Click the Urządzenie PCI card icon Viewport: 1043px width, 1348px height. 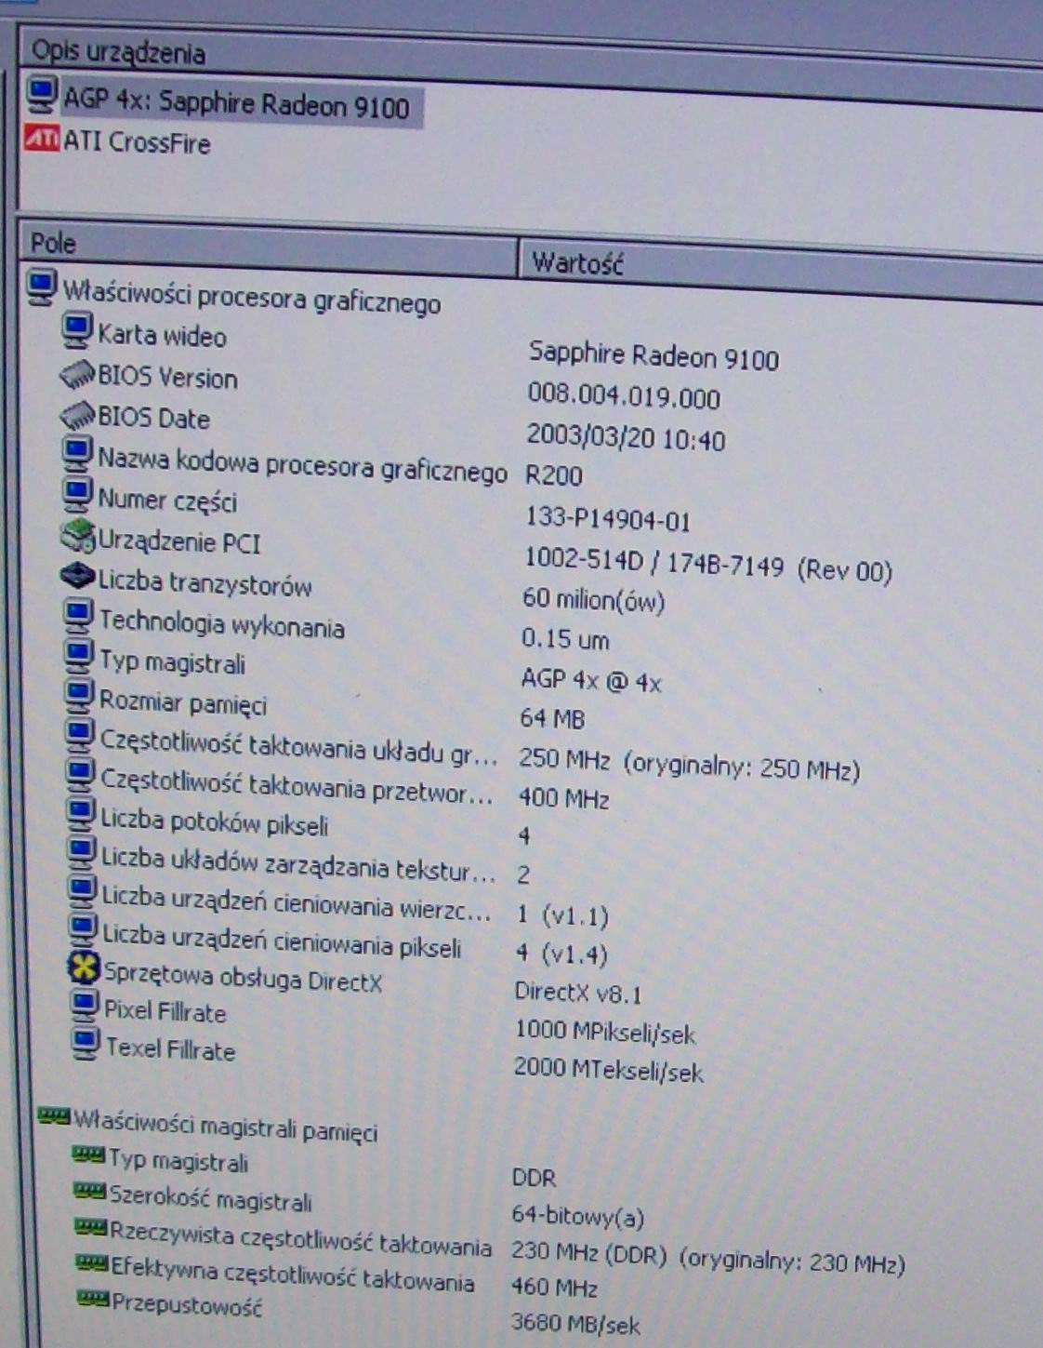[x=78, y=537]
